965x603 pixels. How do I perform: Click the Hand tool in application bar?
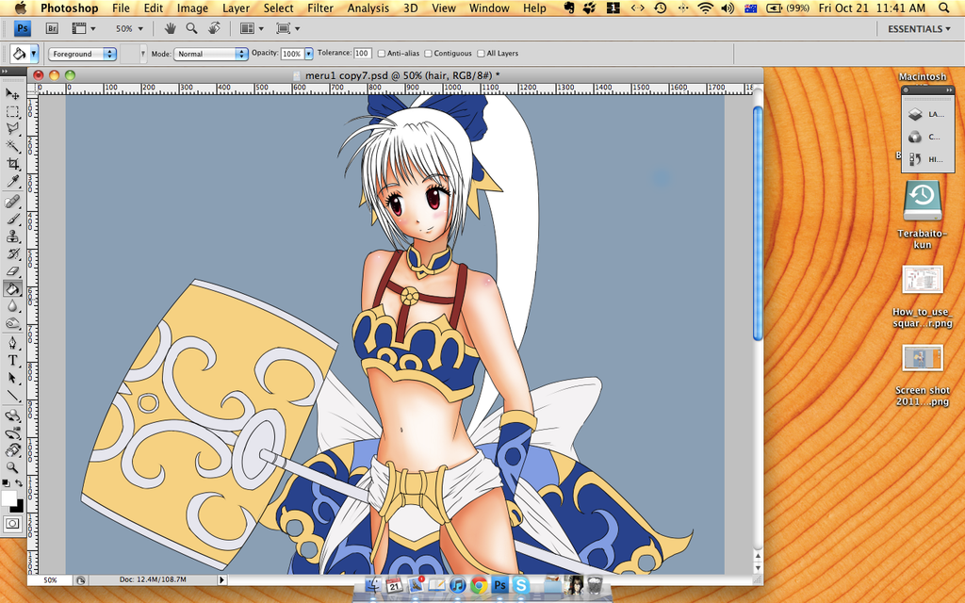171,28
